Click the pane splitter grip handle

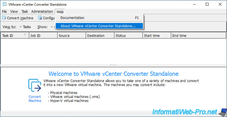(x=113, y=65)
